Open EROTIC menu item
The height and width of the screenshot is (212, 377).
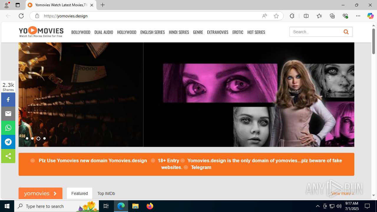[x=238, y=32]
